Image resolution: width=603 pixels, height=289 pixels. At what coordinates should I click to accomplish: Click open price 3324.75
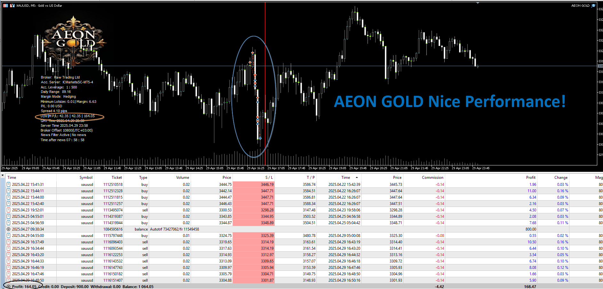225,236
